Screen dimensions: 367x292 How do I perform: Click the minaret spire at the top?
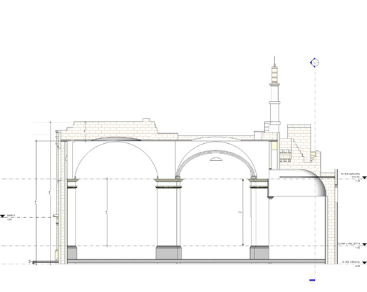click(274, 61)
